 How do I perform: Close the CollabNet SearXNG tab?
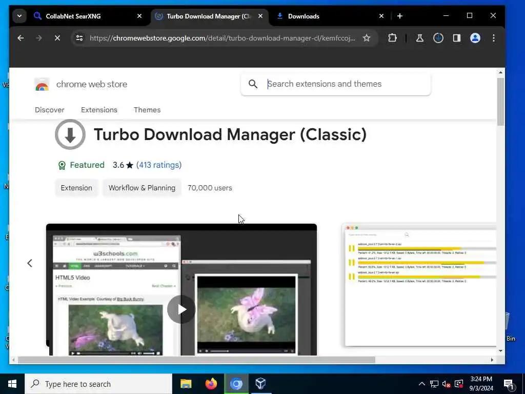(x=139, y=16)
